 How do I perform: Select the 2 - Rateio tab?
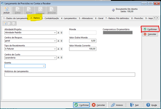click(35, 18)
